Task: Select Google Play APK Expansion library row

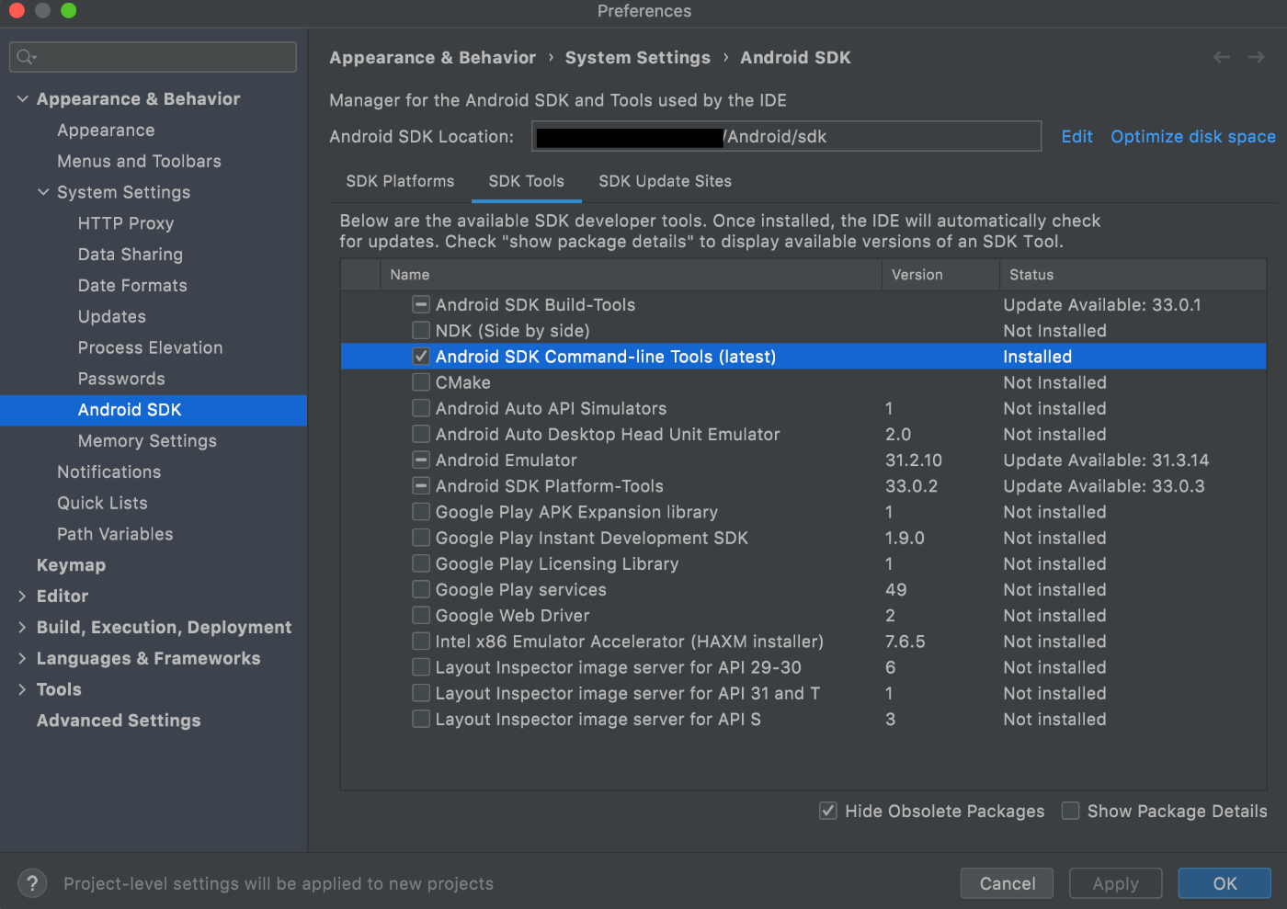Action: click(x=803, y=512)
